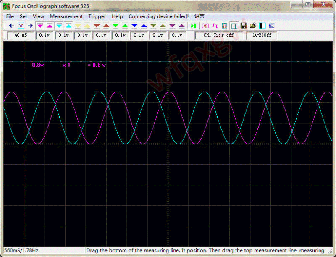
Task: Toggle the (A-B)Off button
Action: 262,35
